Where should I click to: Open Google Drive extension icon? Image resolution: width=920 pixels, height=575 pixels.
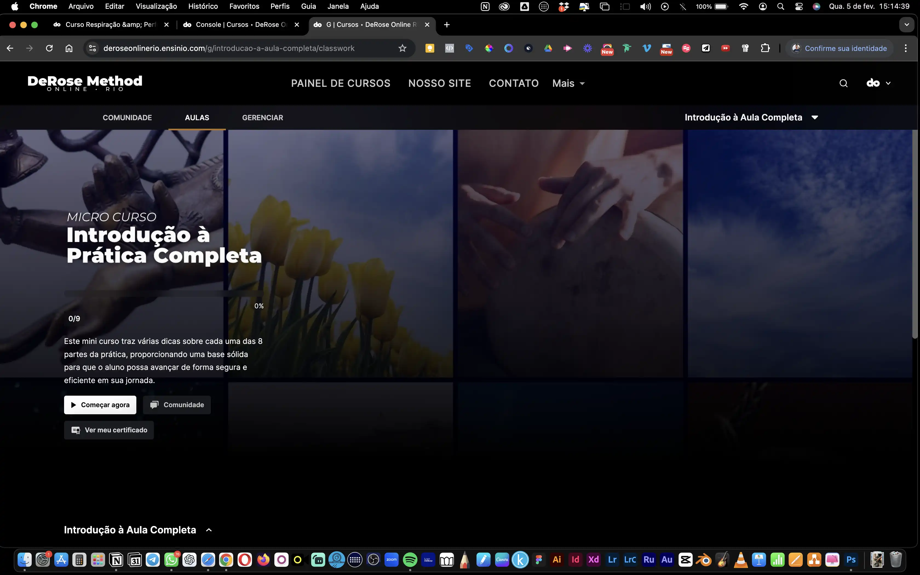tap(548, 48)
